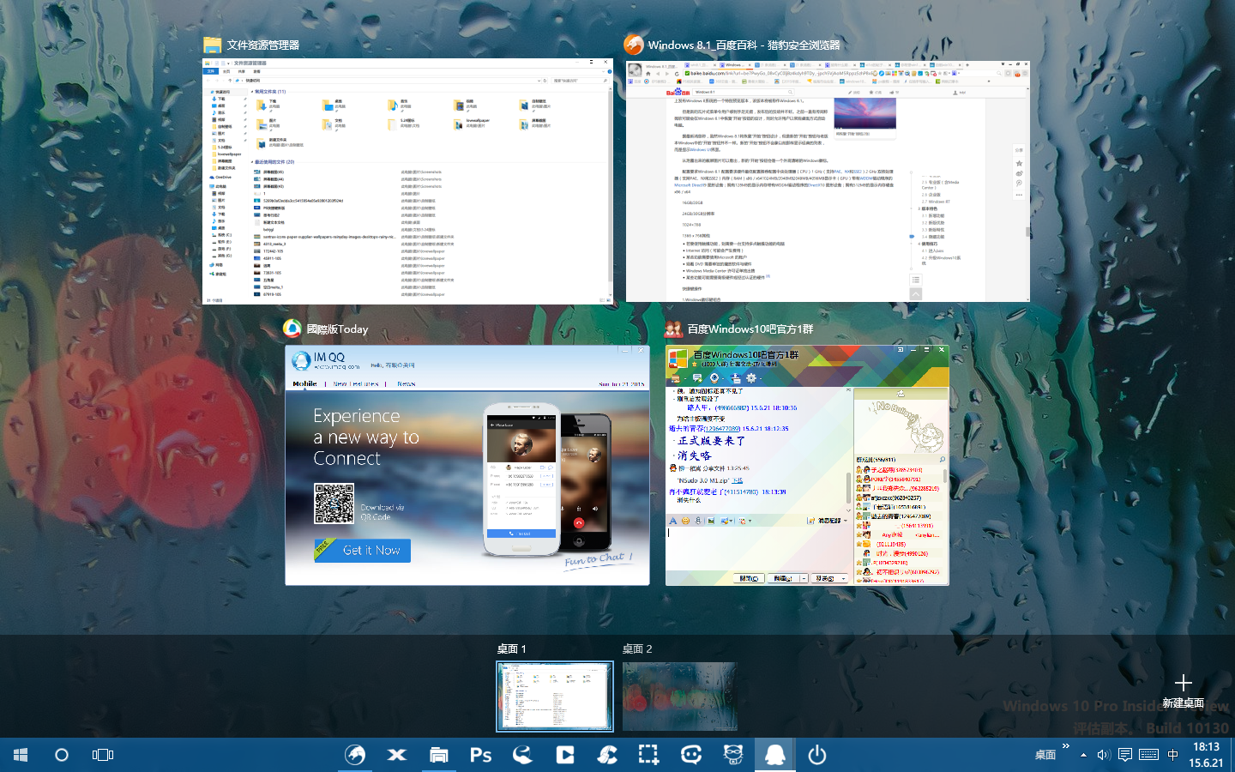Open the font A icon in QQ chat
This screenshot has height=772, width=1235.
click(672, 521)
